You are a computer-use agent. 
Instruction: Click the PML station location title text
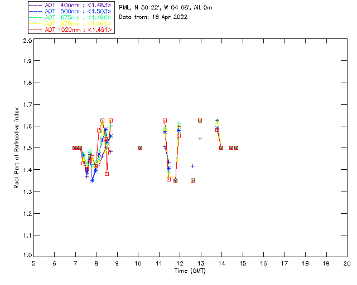click(166, 7)
